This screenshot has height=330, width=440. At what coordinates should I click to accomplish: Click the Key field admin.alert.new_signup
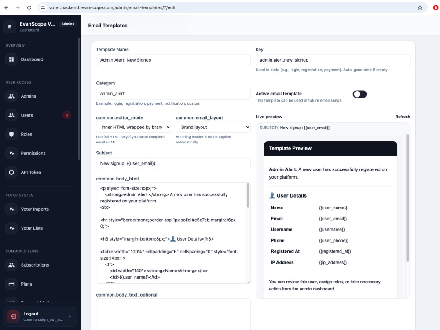(x=333, y=60)
